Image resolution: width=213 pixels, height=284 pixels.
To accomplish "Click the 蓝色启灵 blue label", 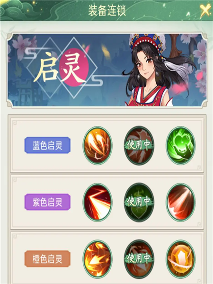I will click(47, 145).
